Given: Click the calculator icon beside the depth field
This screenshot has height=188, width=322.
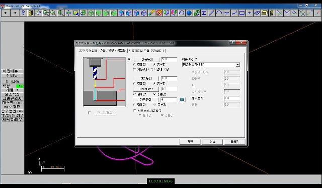Looking at the screenshot, I should point(182,100).
